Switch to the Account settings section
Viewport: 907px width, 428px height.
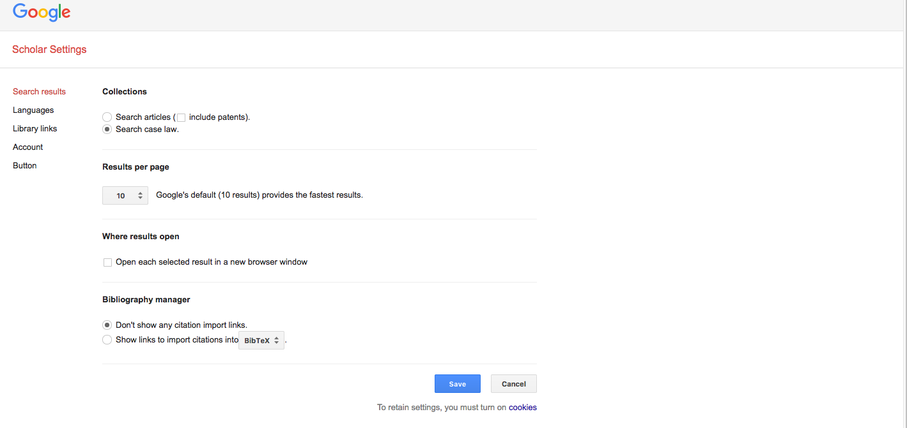27,147
